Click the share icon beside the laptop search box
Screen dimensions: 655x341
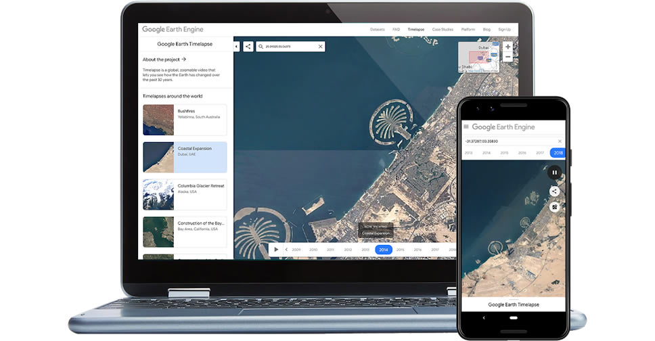[248, 47]
